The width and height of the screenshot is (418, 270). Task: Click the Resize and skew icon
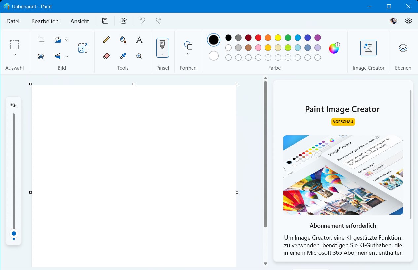click(83, 48)
